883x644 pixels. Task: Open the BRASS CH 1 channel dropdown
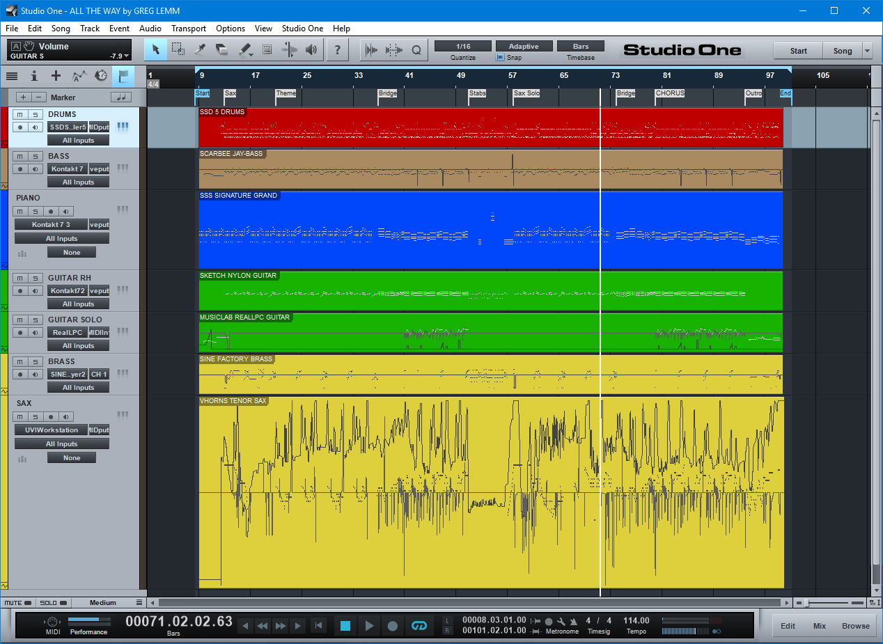[x=99, y=375]
